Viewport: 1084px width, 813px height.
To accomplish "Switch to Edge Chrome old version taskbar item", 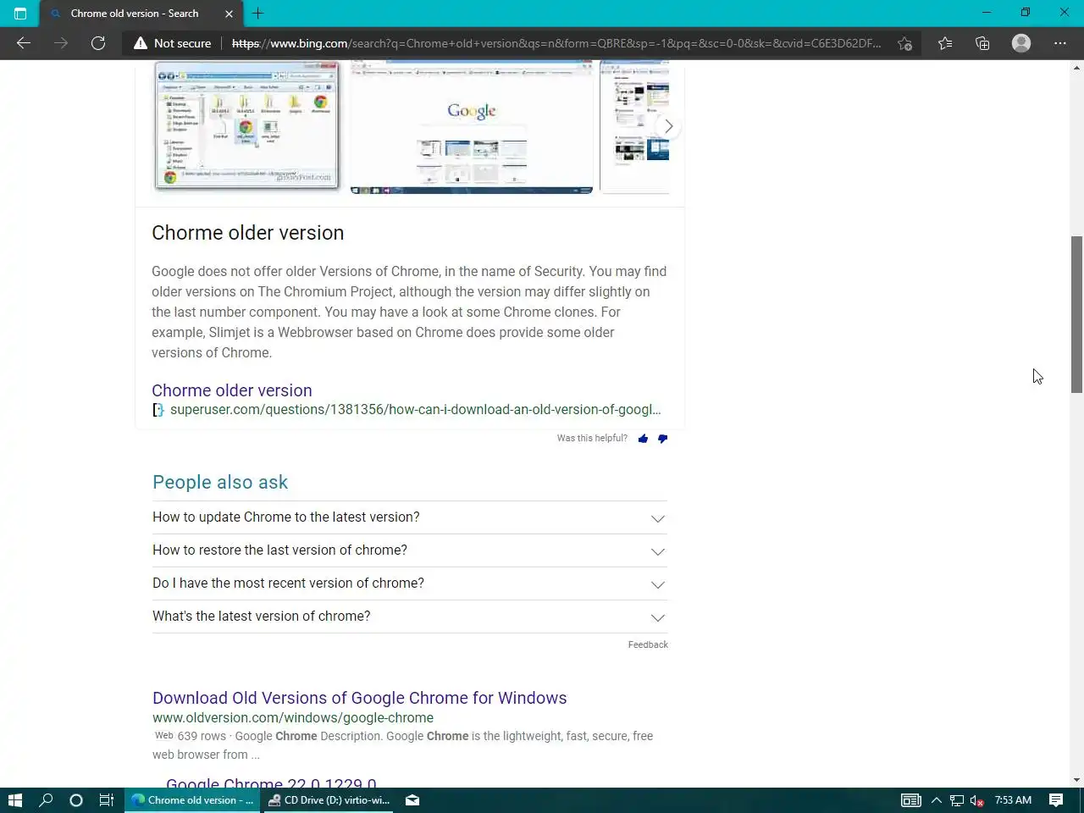I will point(193,800).
